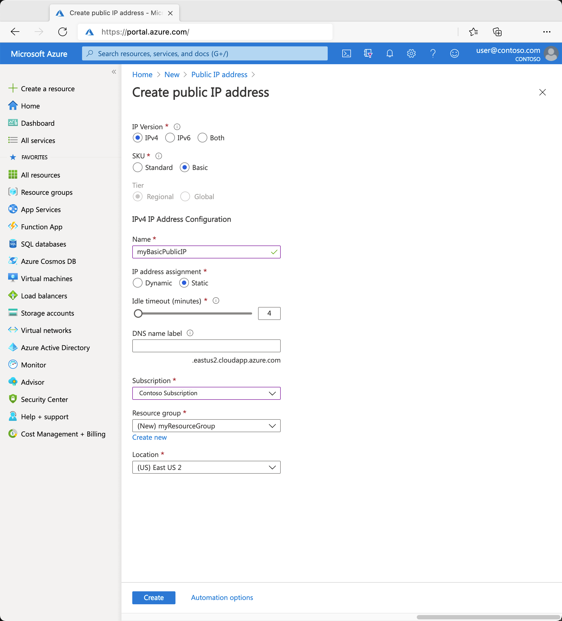
Task: Click the user account avatar
Action: (x=551, y=54)
